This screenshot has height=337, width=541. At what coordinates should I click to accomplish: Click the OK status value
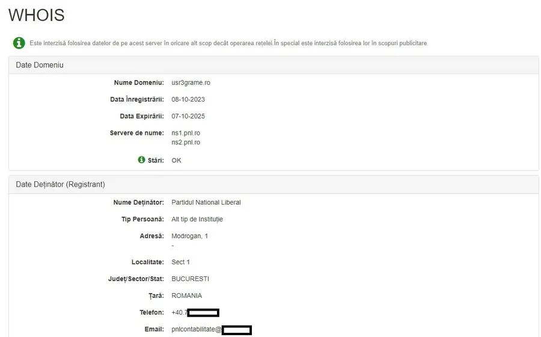coord(176,160)
